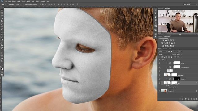Hide the Curves 2 layer
The height and width of the screenshot is (111, 198).
pos(159,79)
